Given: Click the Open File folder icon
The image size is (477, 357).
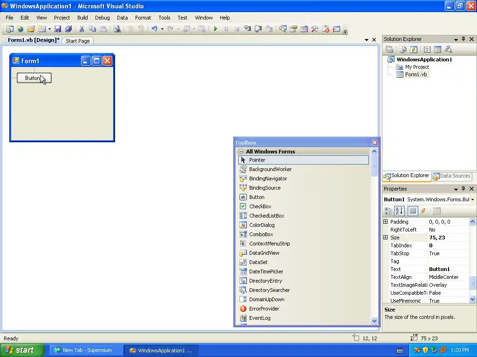Looking at the screenshot, I should coord(31,29).
